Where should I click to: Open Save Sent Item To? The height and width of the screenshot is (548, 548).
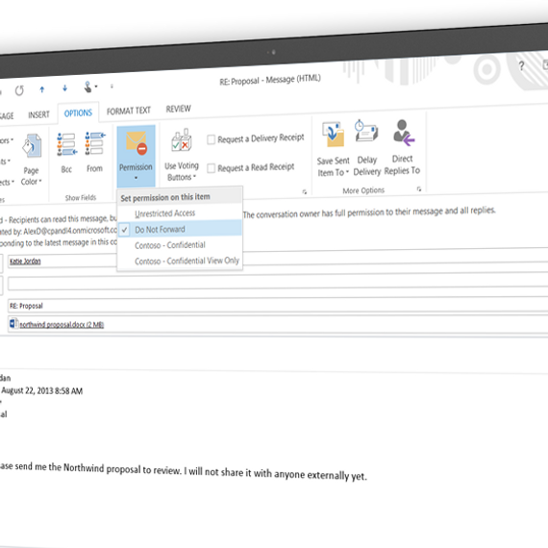(x=334, y=149)
